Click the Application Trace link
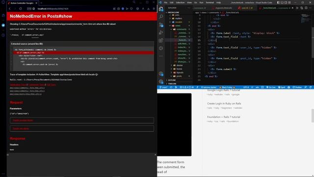This screenshot has height=177, width=314. [x=18, y=85]
